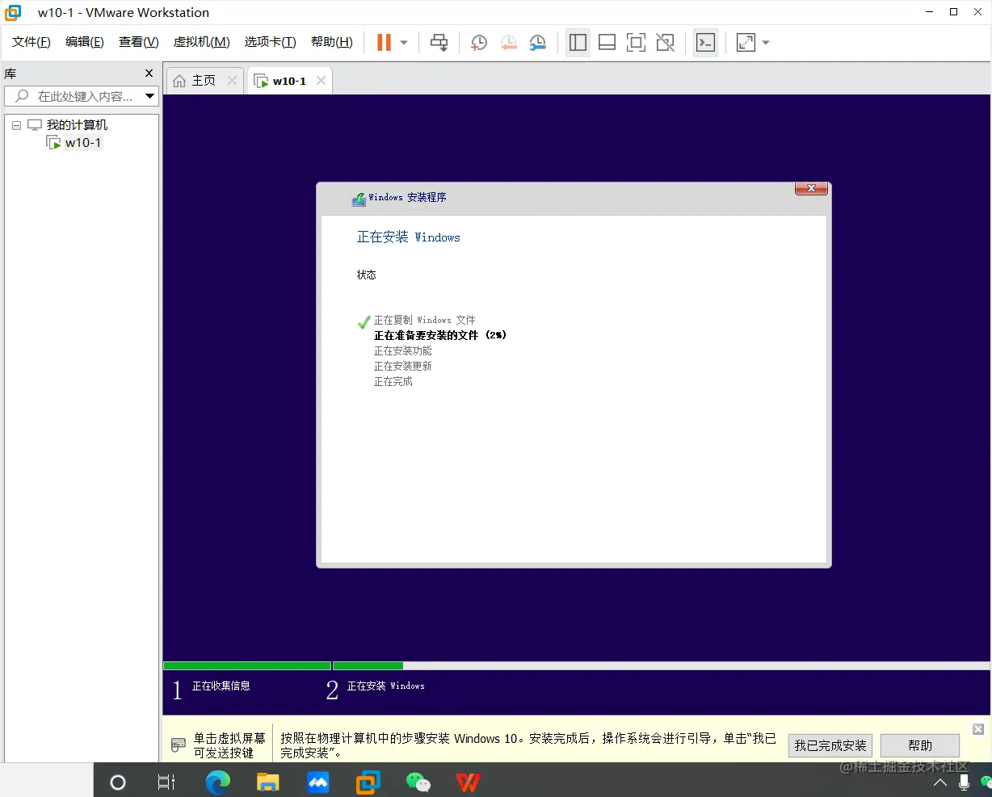Click the 正在准备要安装的文件 (2%) status line
Viewport: 992px width, 797px height.
point(440,335)
